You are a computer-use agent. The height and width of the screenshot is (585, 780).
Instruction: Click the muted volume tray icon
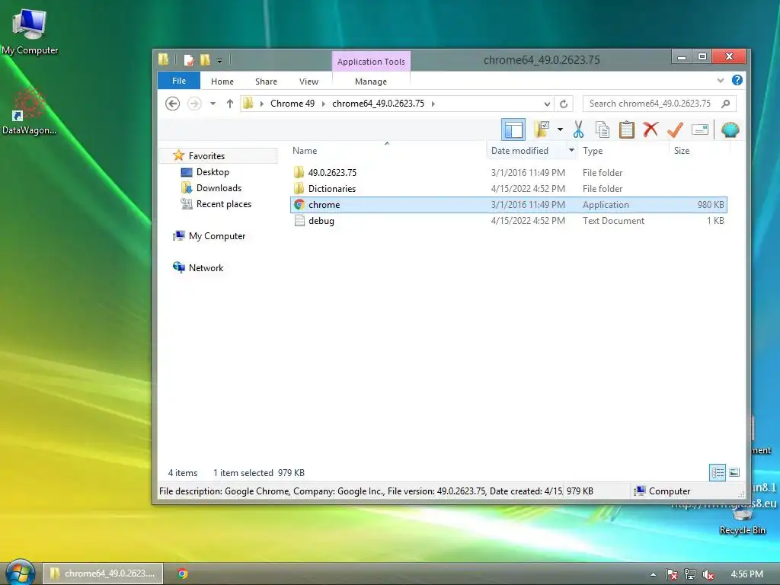click(708, 574)
